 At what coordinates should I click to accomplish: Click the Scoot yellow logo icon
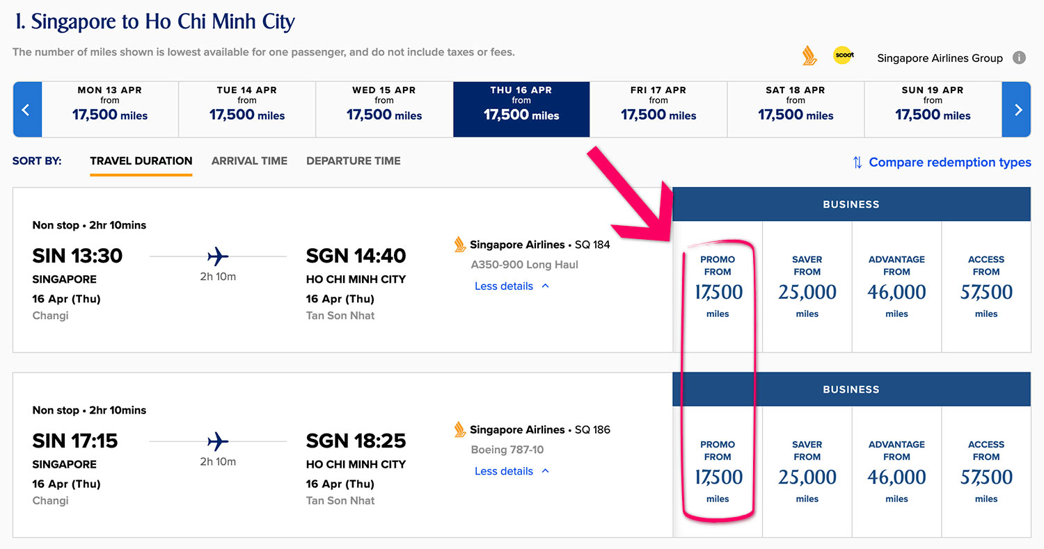pos(844,56)
